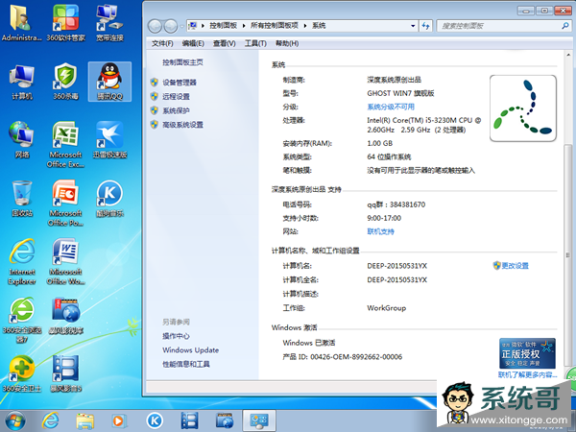
Task: Click the refresh button beside address bar
Action: [x=425, y=26]
